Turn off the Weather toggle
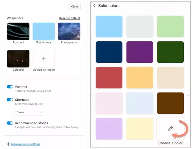 [10, 87]
